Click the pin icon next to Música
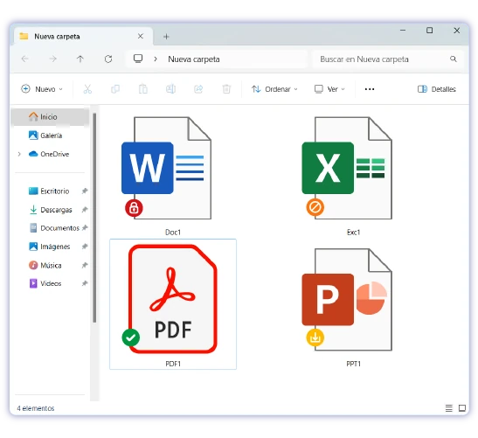 [x=85, y=266]
